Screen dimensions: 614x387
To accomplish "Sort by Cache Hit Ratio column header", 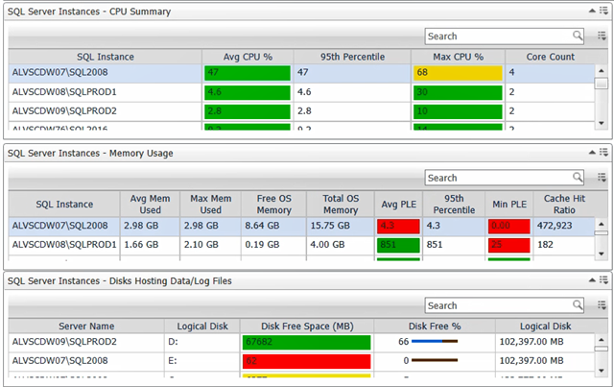I will (x=564, y=205).
